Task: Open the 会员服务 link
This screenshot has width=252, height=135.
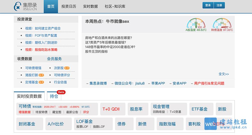Action: [54, 59]
